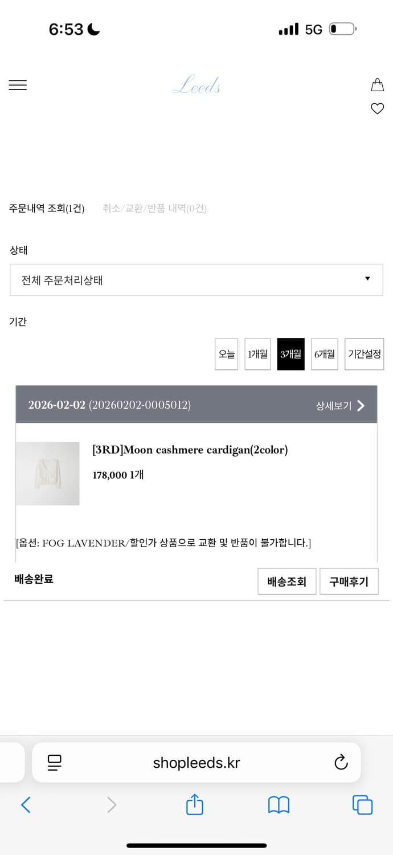This screenshot has height=855, width=393.
Task: Open the Safari tab switcher
Action: 363,805
